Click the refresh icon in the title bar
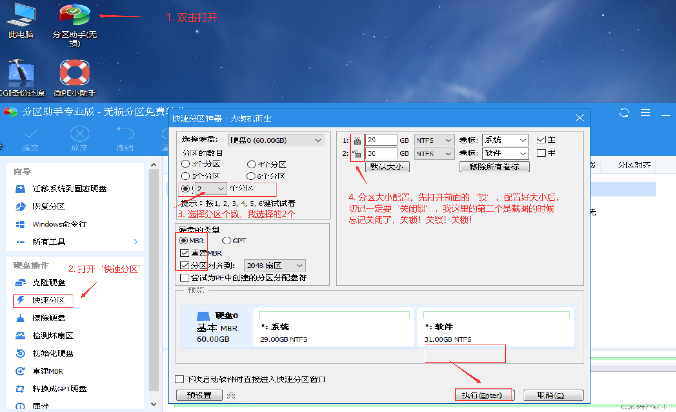Image resolution: width=676 pixels, height=412 pixels. click(624, 113)
